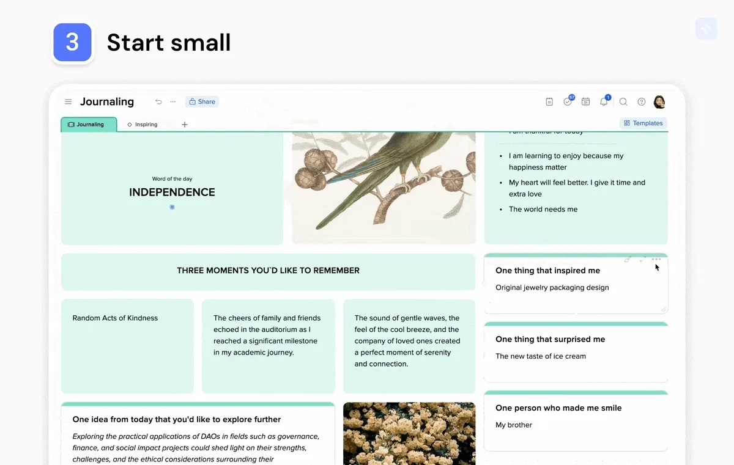This screenshot has height=465, width=734.
Task: Open the notes clipboard icon
Action: click(549, 102)
